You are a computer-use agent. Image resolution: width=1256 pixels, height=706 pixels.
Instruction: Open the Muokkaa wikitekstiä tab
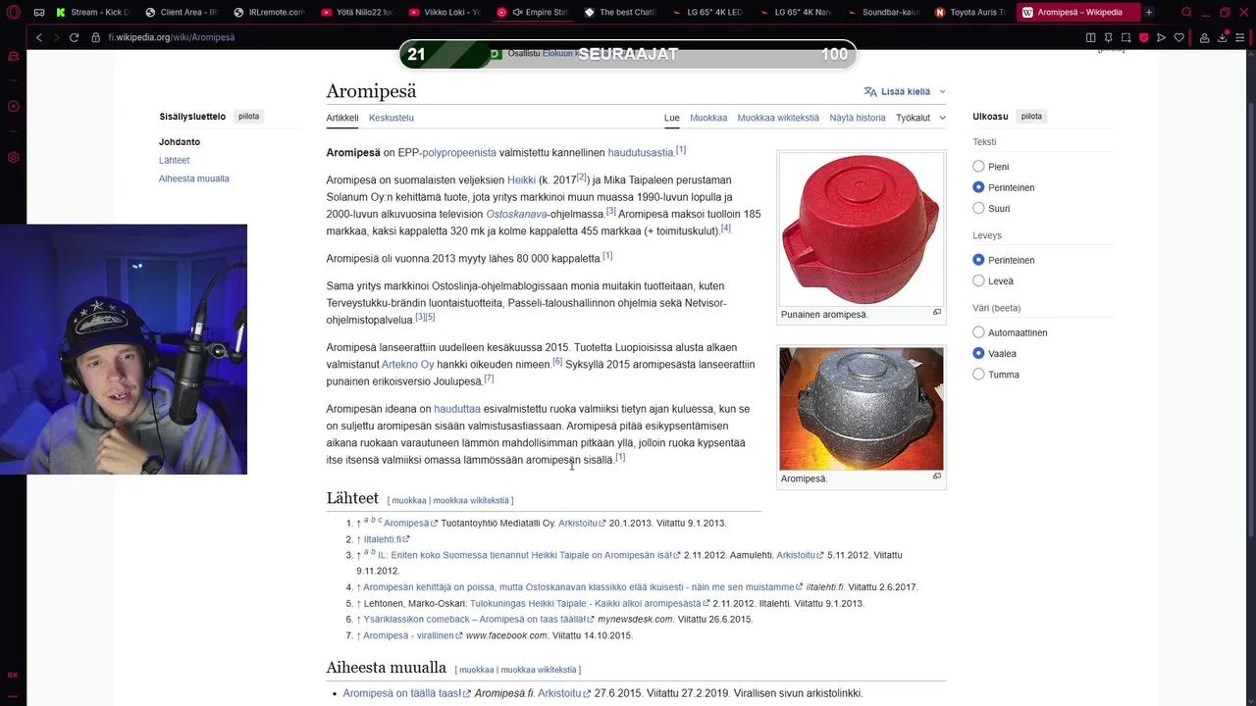pyautogui.click(x=778, y=118)
